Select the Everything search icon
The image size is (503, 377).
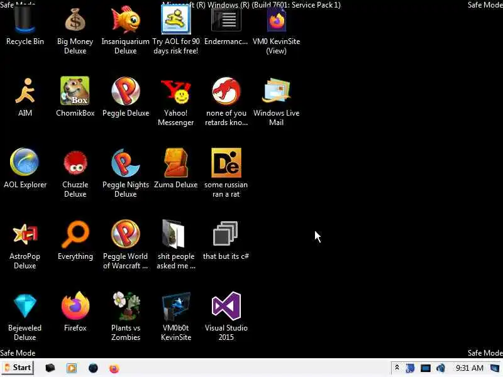pyautogui.click(x=75, y=234)
